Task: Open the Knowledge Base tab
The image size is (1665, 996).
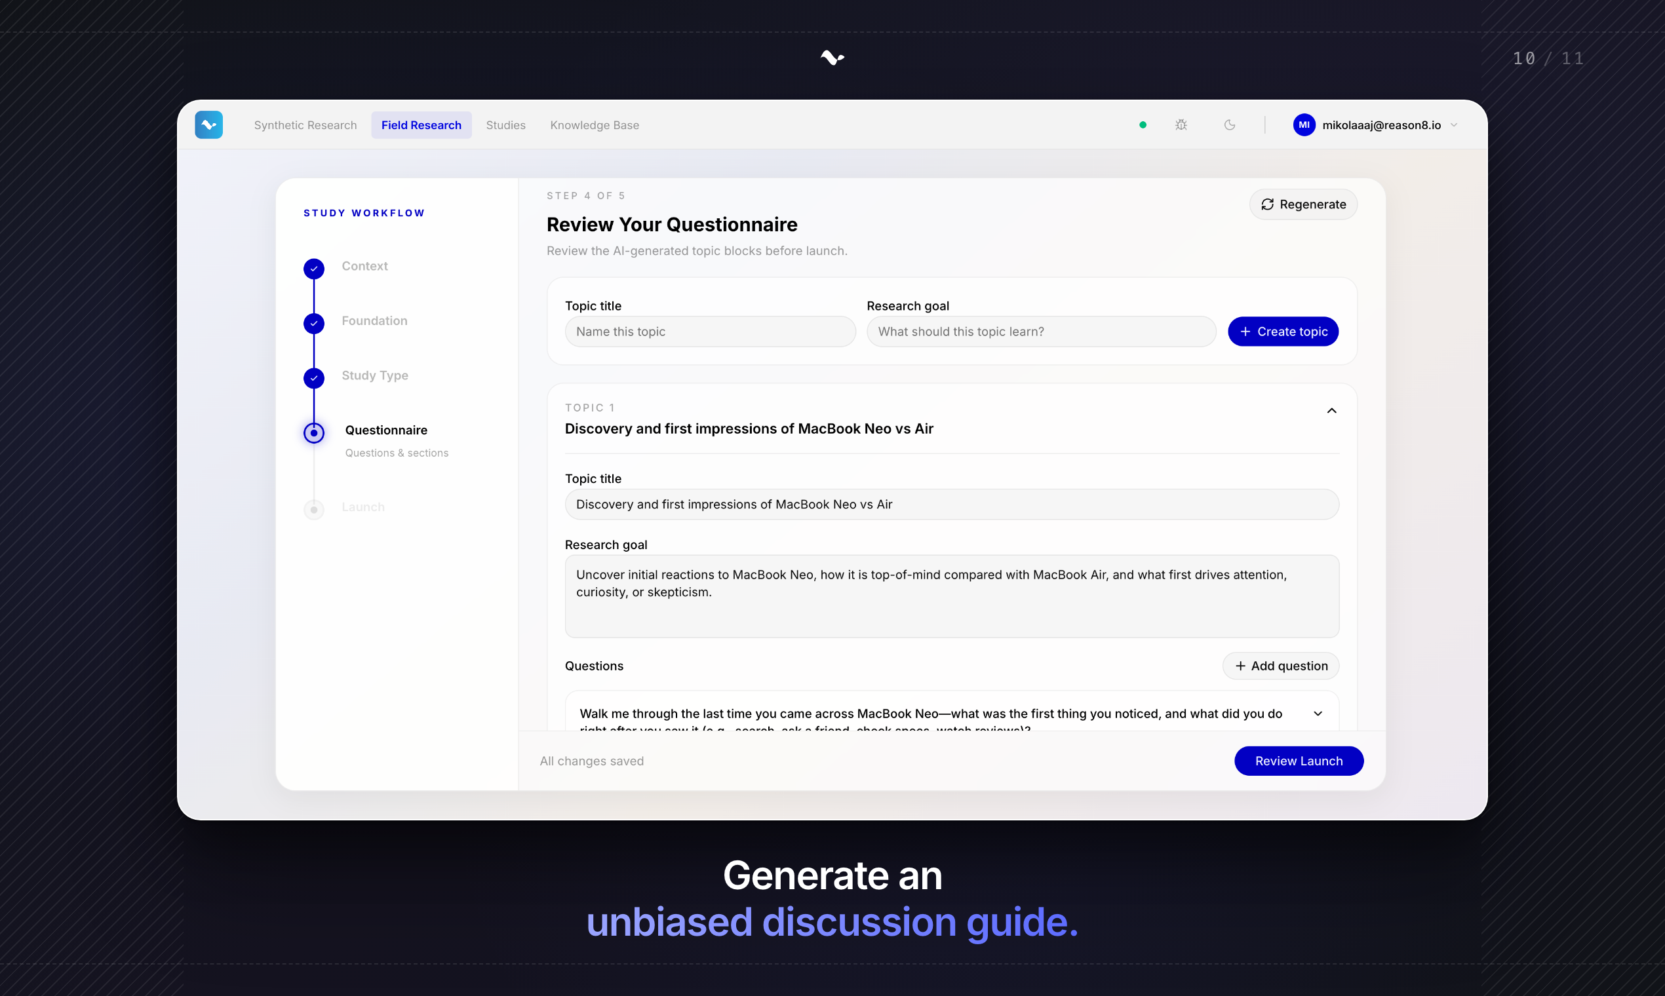Action: [x=594, y=125]
